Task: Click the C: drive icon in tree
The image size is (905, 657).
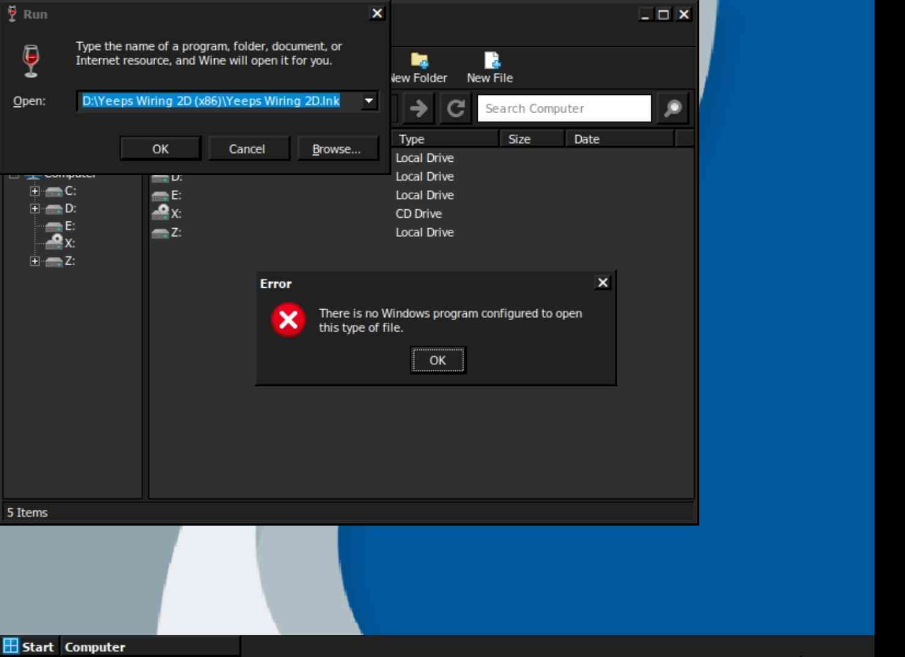Action: tap(54, 192)
